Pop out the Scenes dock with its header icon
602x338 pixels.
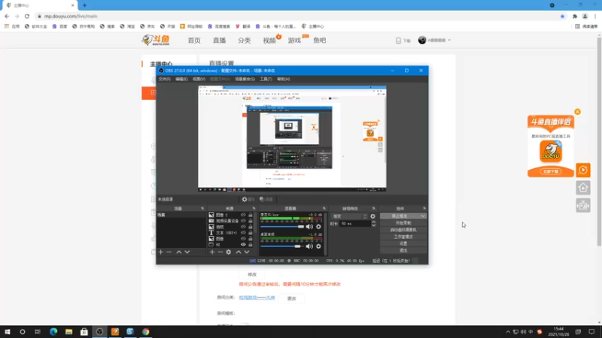point(202,209)
